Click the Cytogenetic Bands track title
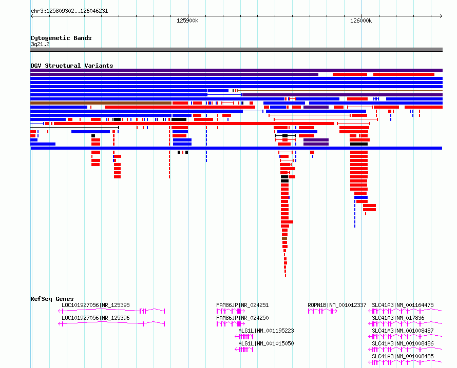457x368 pixels. click(61, 38)
